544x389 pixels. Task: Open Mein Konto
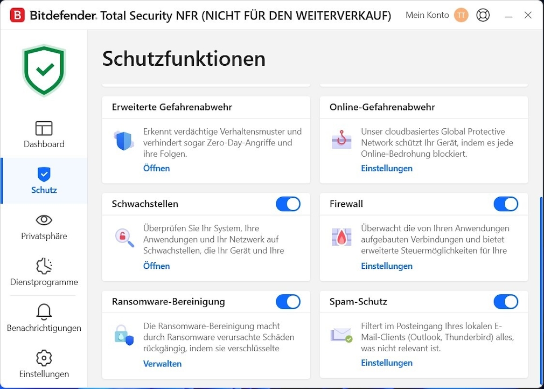(x=427, y=15)
